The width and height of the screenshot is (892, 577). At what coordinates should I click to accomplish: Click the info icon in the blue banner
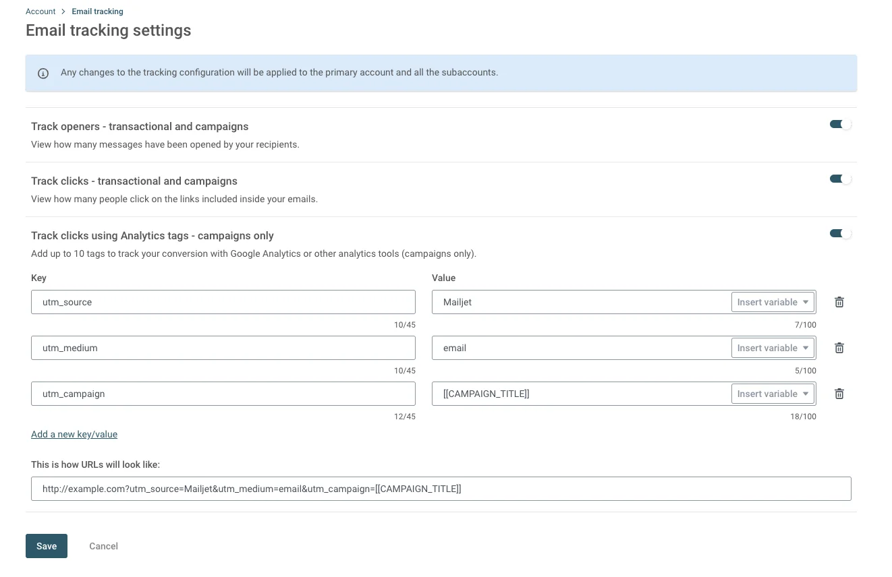[43, 73]
